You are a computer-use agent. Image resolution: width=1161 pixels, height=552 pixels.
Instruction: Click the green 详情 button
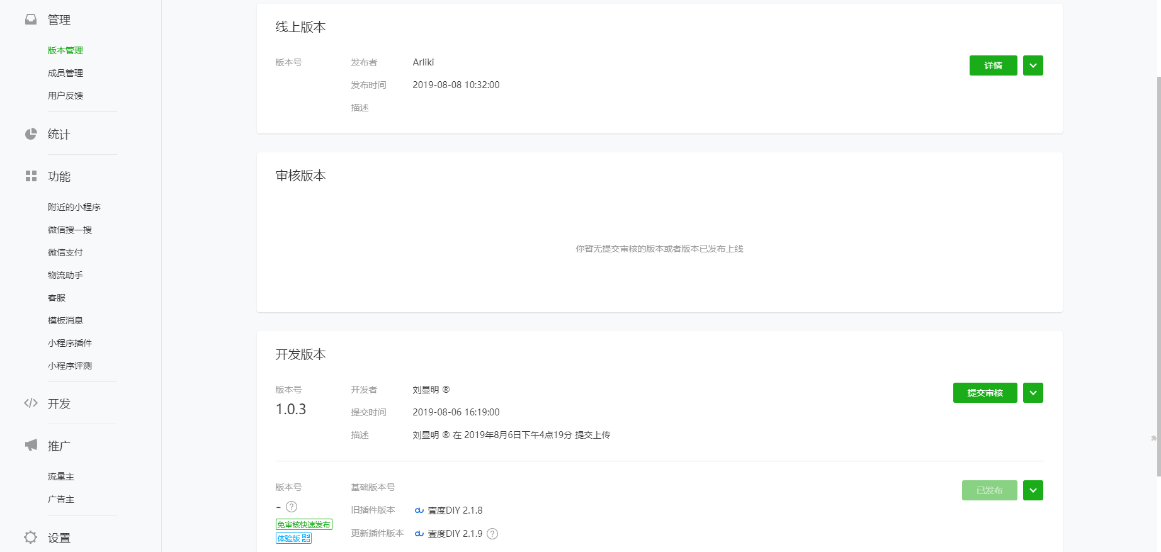coord(993,65)
